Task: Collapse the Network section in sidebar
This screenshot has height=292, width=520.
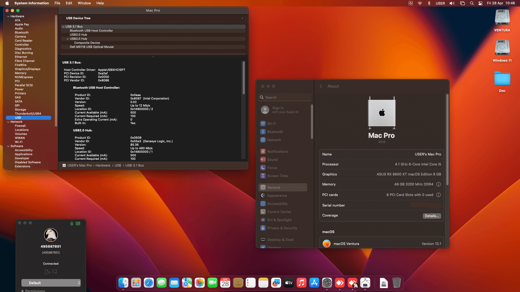Action: 8,122
